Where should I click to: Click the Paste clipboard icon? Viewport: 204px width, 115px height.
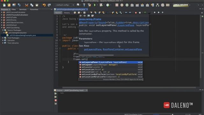pos(37,5)
